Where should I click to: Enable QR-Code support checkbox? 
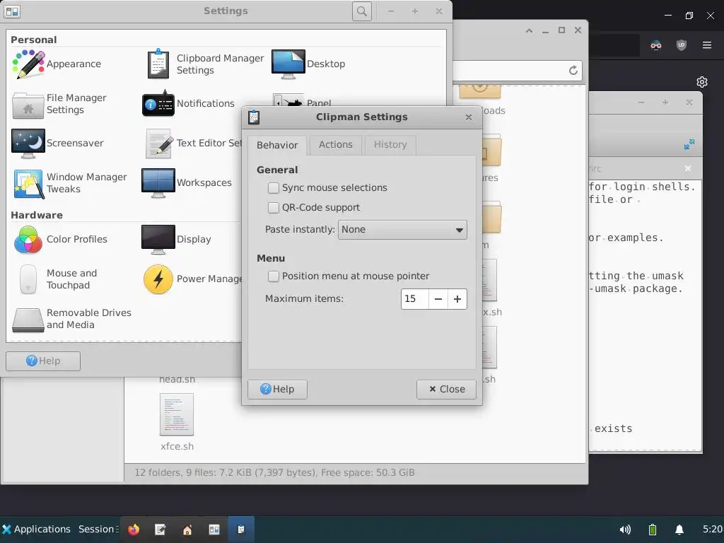[x=274, y=208]
